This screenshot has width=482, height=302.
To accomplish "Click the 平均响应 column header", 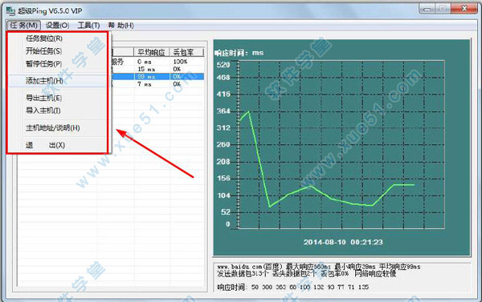I will point(152,52).
